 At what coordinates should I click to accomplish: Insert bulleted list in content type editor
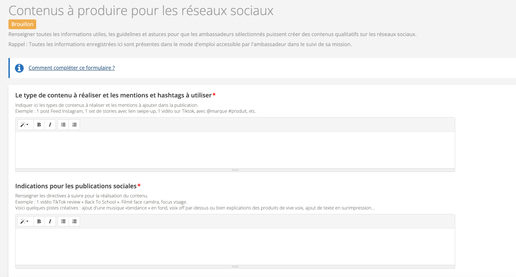tap(63, 125)
